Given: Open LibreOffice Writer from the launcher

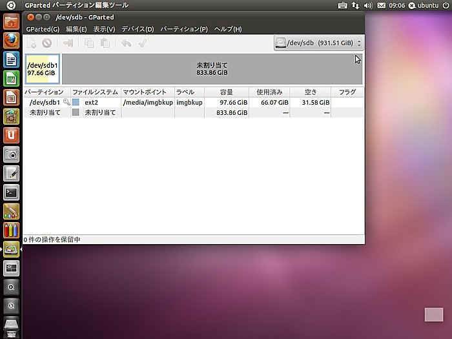Looking at the screenshot, I should [x=11, y=59].
